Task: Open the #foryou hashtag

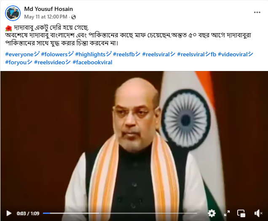Action: [x=19, y=62]
